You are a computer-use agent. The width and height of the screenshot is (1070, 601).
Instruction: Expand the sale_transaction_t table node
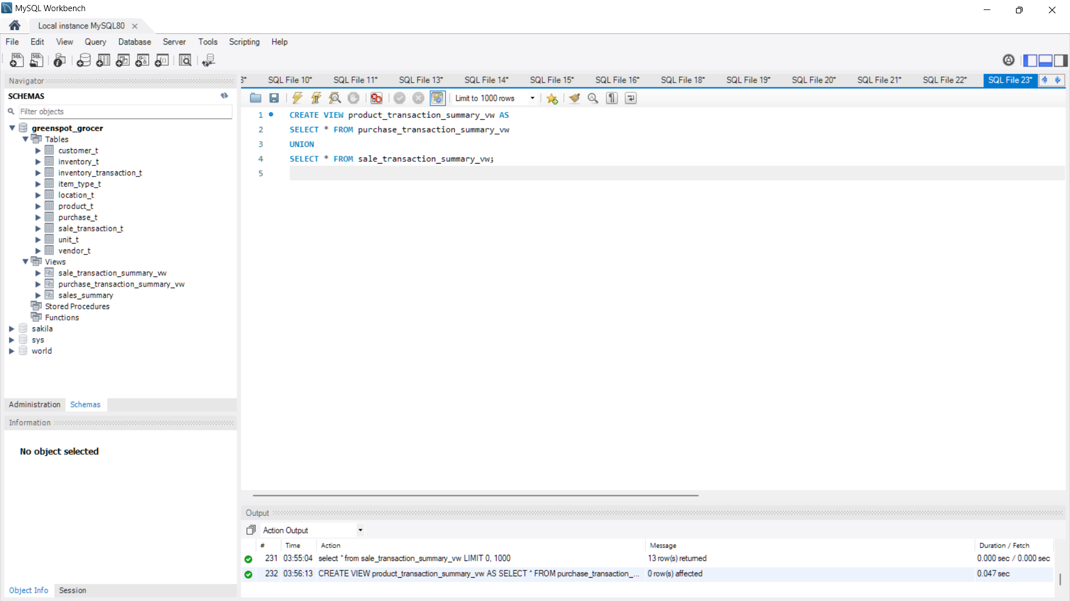pyautogui.click(x=38, y=229)
